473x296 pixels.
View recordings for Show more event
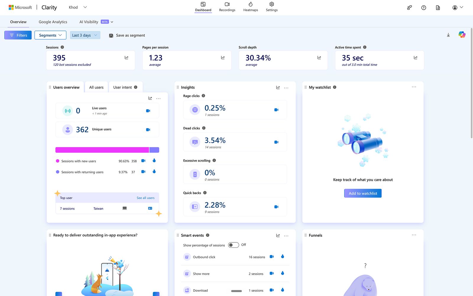pyautogui.click(x=272, y=273)
